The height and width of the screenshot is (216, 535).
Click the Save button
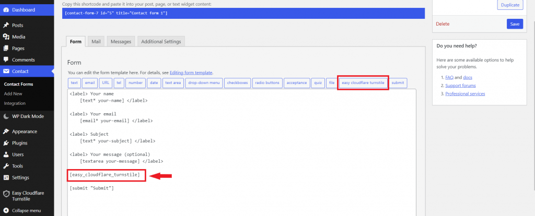pyautogui.click(x=515, y=24)
